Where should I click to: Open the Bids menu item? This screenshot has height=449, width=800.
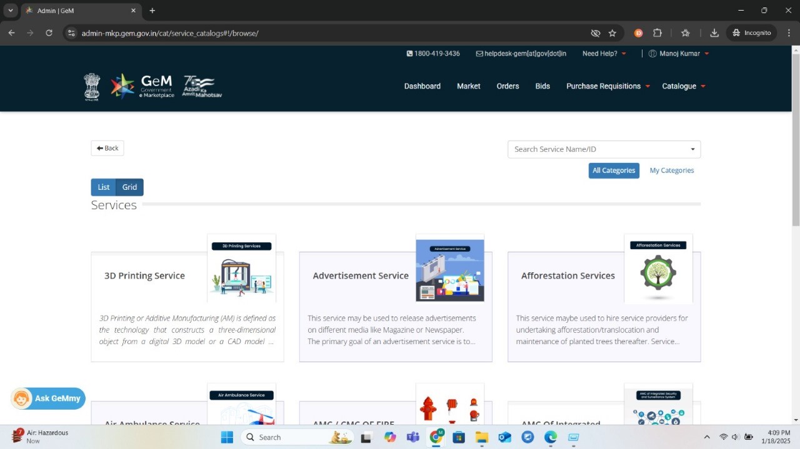(542, 86)
